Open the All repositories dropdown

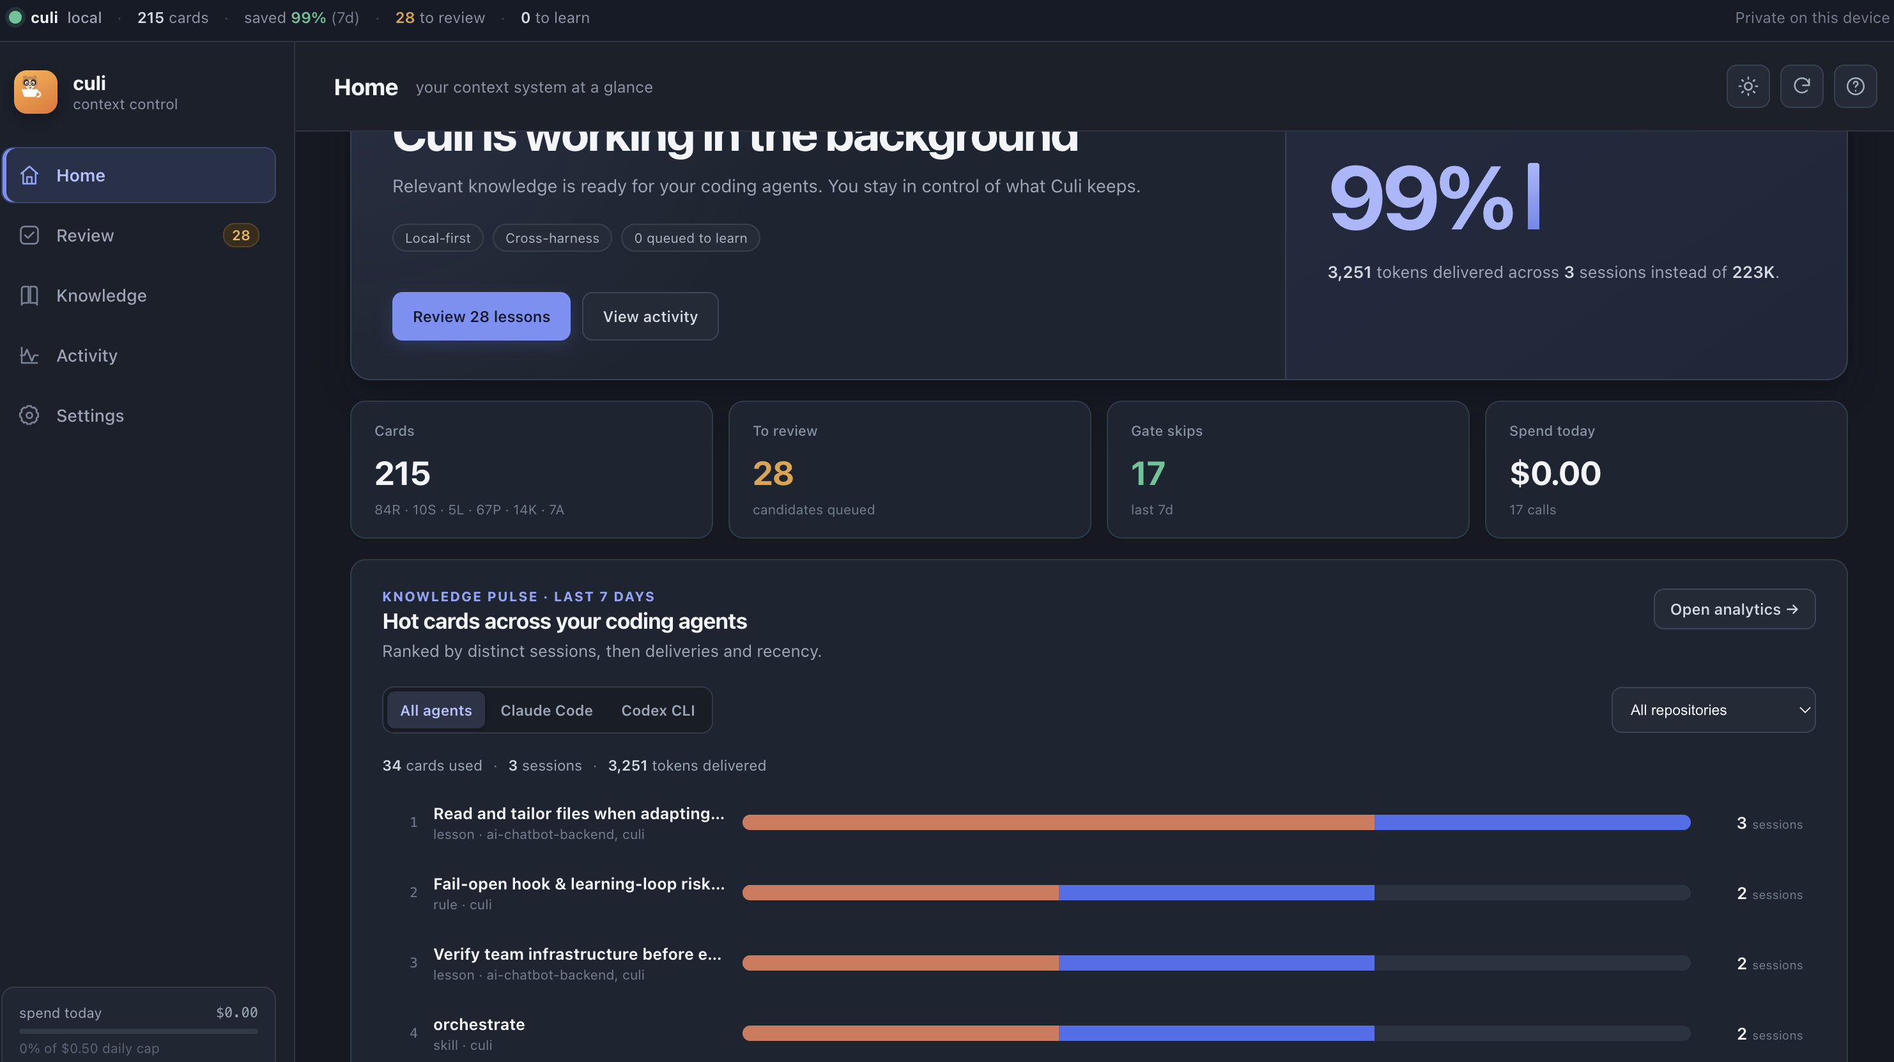(x=1713, y=711)
